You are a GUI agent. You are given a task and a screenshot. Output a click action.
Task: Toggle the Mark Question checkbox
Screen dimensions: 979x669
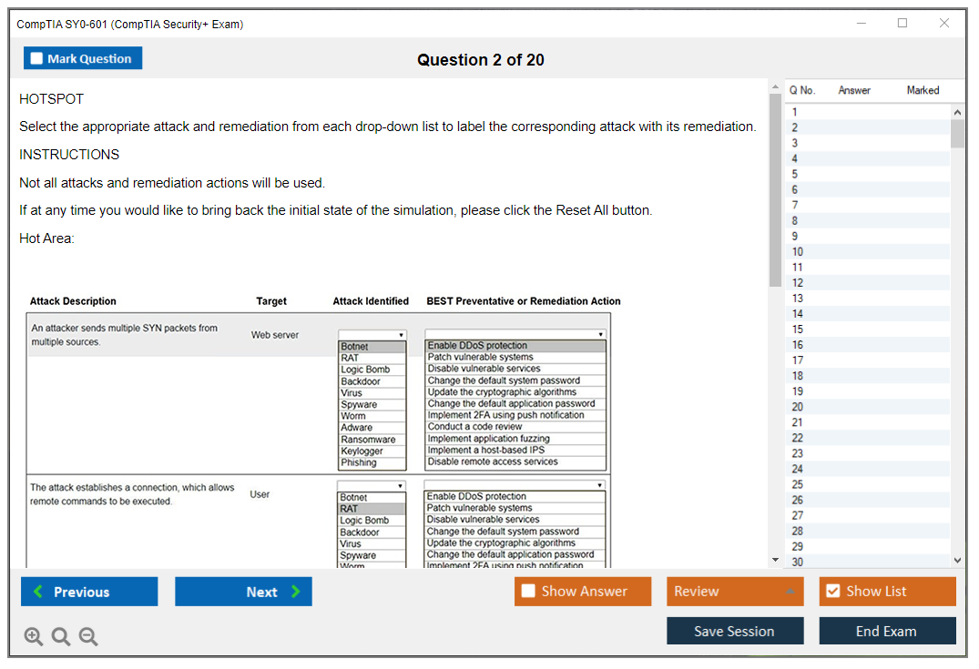(36, 58)
